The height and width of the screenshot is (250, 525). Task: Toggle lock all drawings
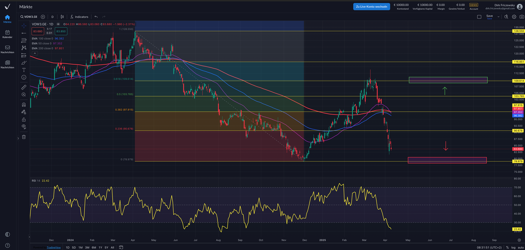(24, 119)
